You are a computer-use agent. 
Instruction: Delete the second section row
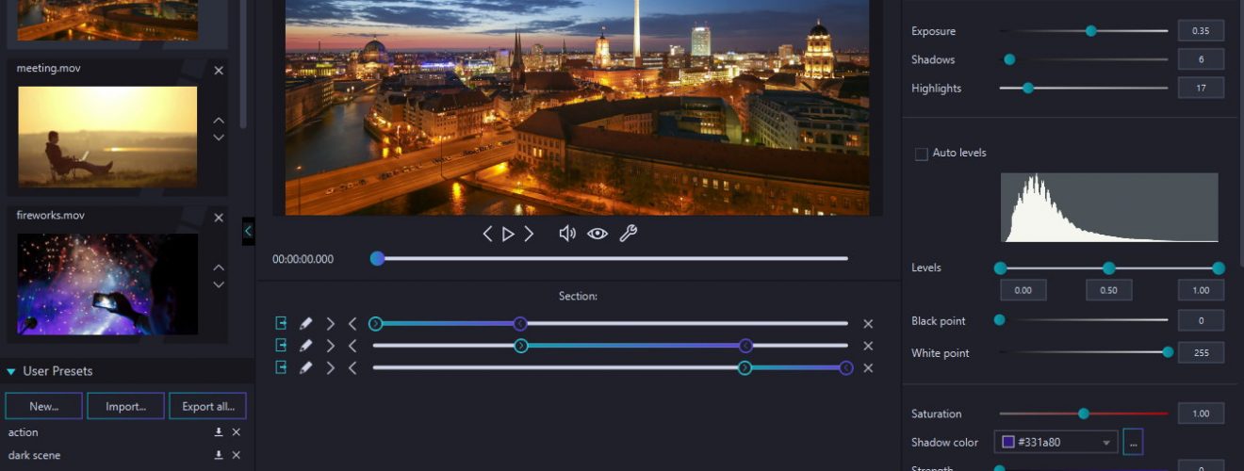[868, 346]
